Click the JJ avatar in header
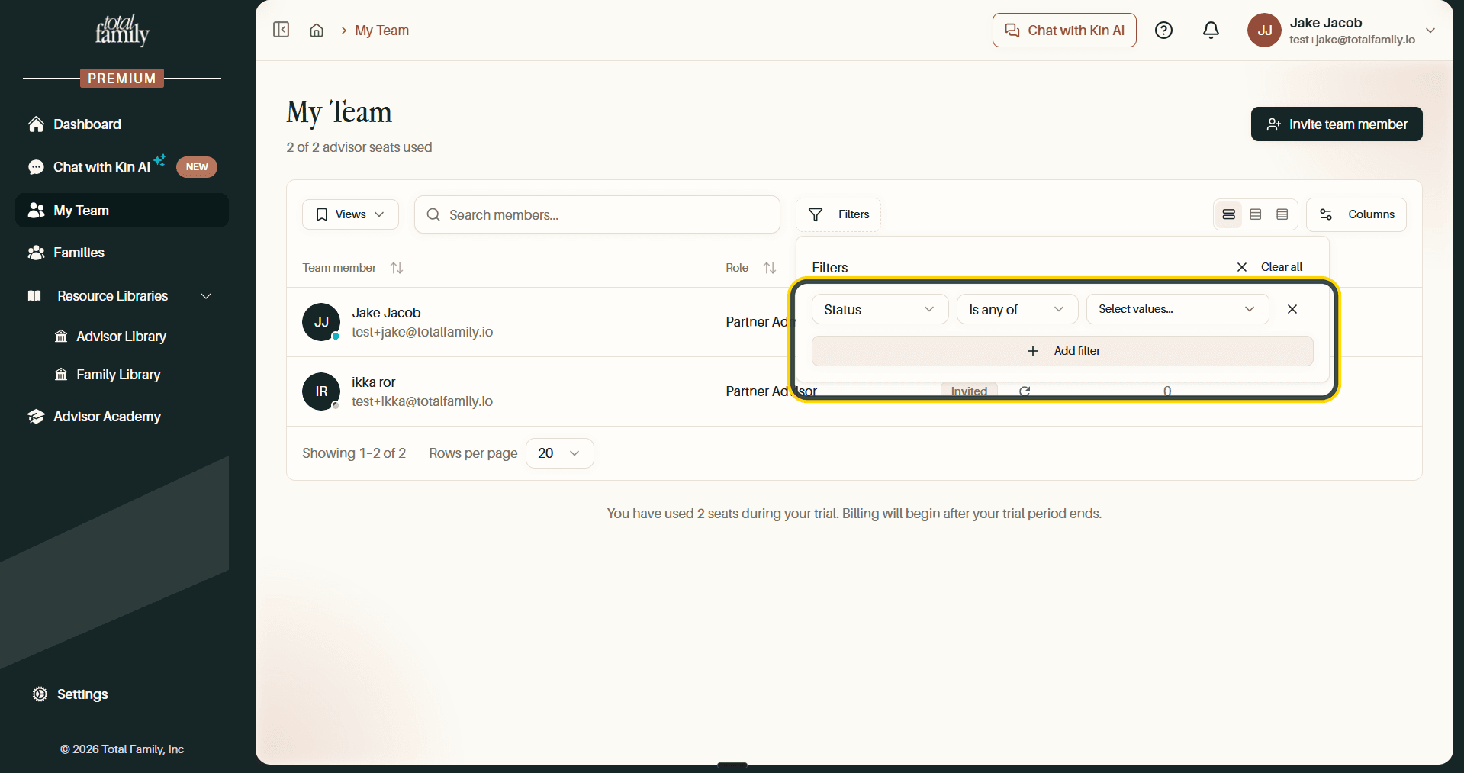 (x=1264, y=31)
